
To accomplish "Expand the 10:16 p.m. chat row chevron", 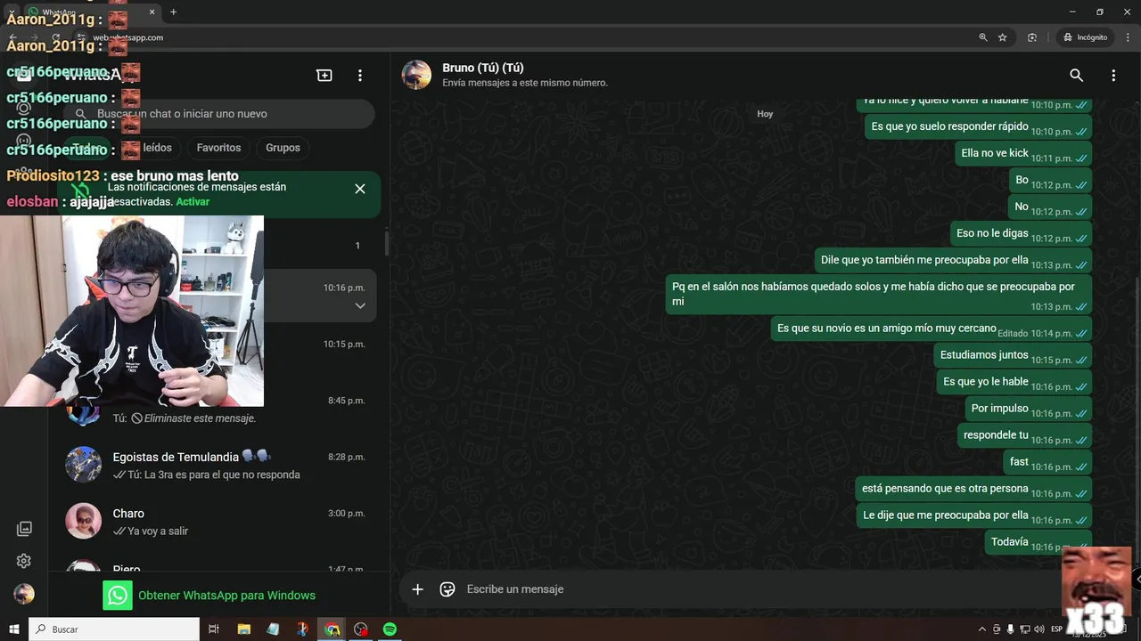I will pos(360,305).
